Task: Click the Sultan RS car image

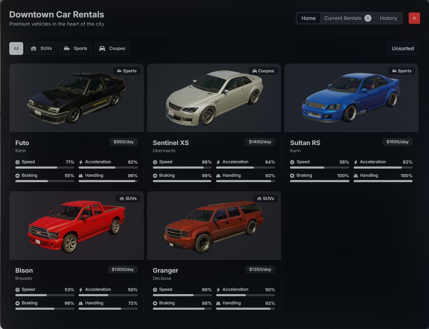Action: [x=351, y=98]
